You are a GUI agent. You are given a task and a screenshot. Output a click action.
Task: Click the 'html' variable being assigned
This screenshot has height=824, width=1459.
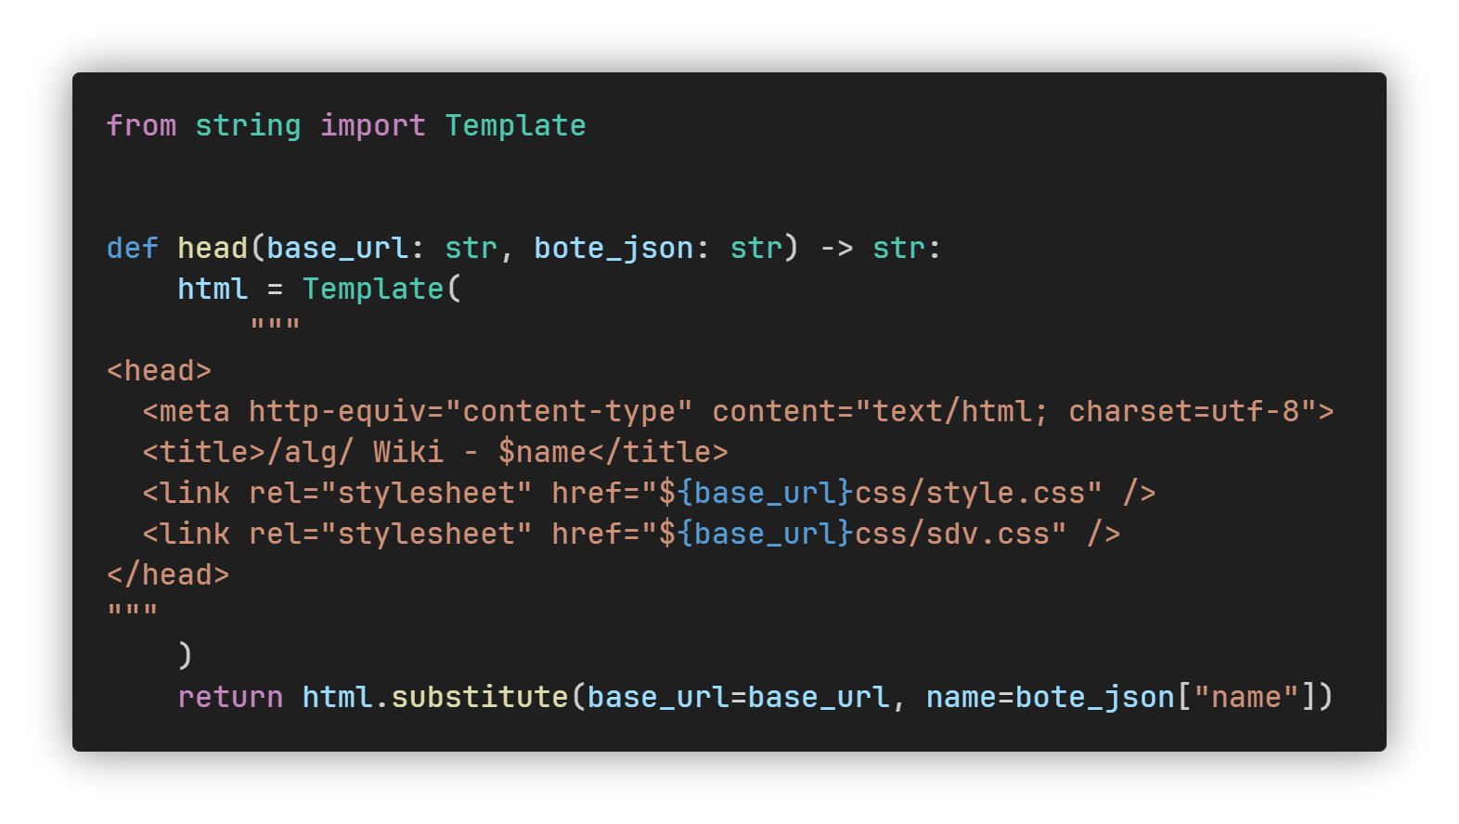(213, 289)
